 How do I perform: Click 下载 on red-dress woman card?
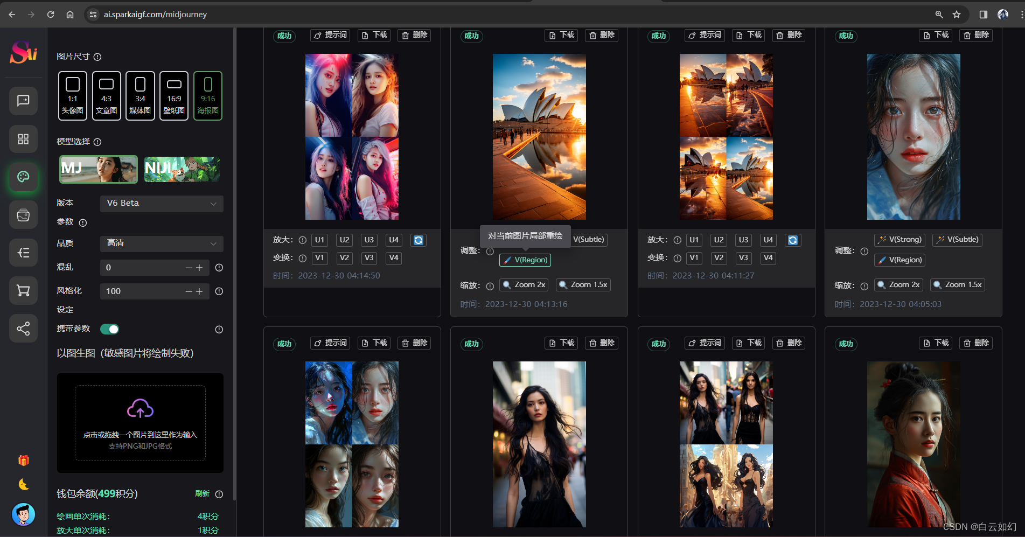pos(936,343)
